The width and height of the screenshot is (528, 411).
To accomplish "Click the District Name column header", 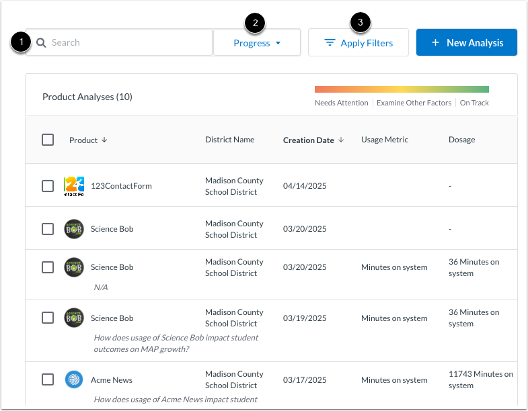I will pyautogui.click(x=229, y=140).
